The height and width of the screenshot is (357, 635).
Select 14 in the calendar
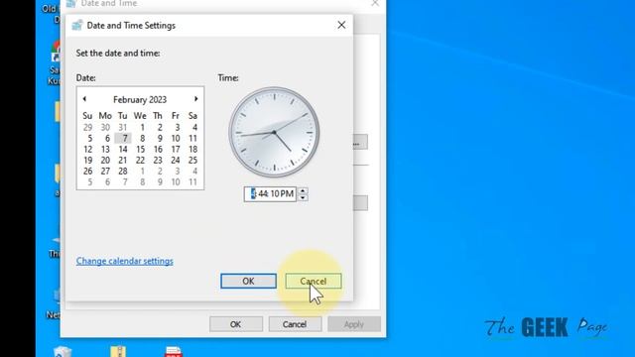coord(123,150)
